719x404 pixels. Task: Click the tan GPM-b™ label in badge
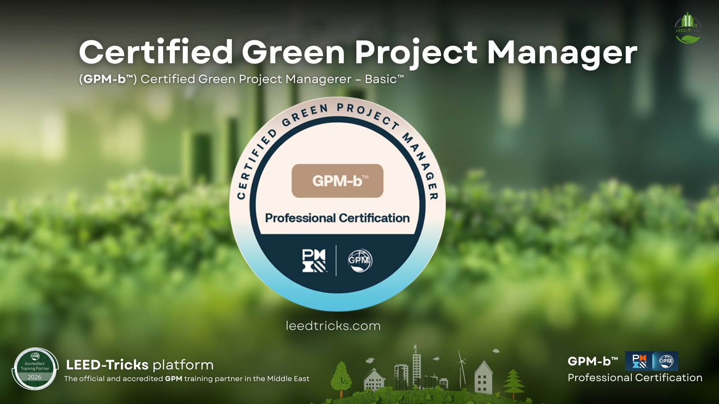tap(337, 181)
